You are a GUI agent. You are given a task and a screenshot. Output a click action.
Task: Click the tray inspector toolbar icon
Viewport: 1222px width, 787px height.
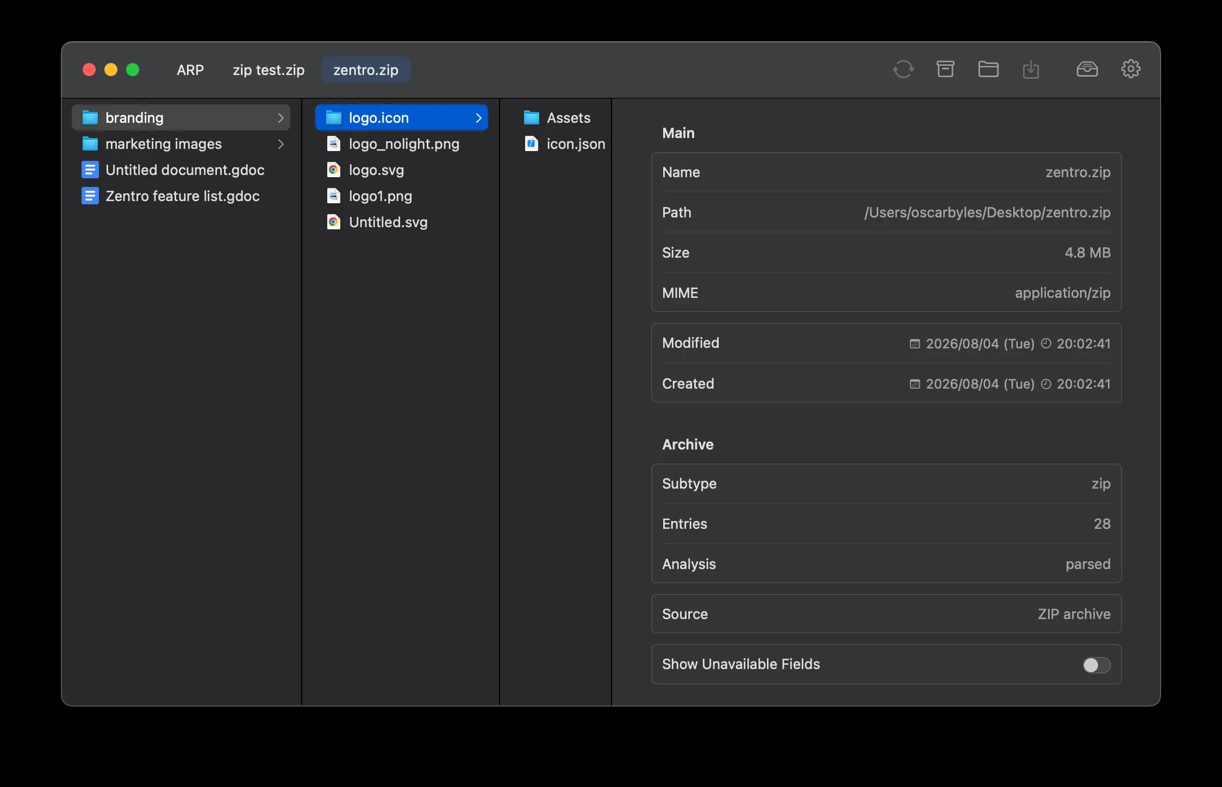coord(1087,69)
